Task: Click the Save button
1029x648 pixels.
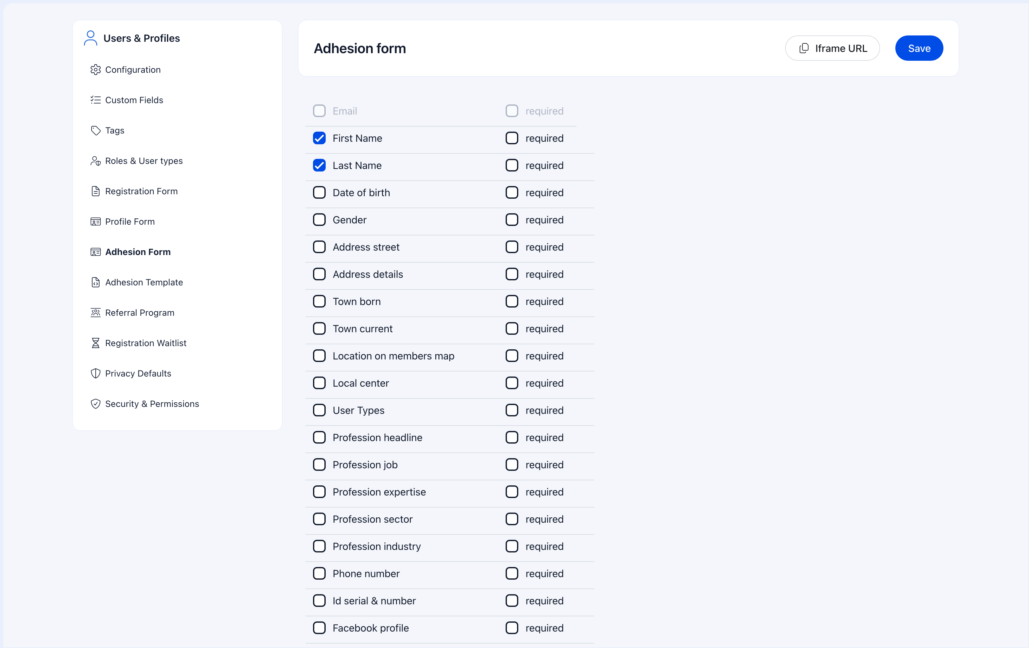Action: [x=919, y=48]
